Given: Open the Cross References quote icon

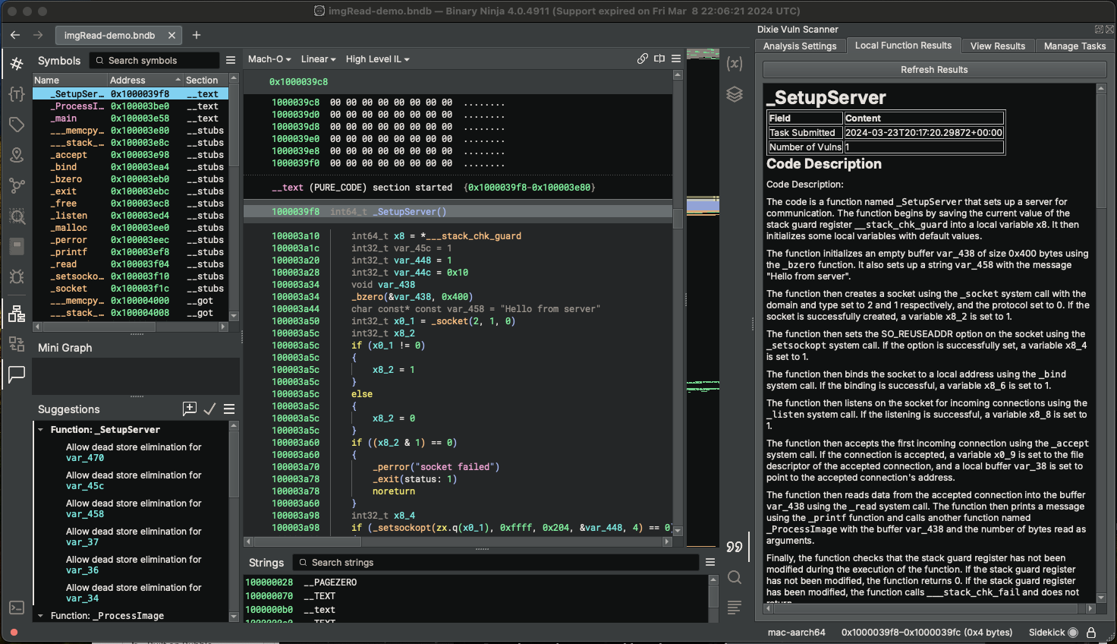Looking at the screenshot, I should coord(734,547).
